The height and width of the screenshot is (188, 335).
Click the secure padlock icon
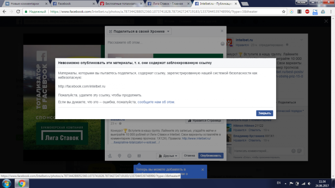pos(26,11)
